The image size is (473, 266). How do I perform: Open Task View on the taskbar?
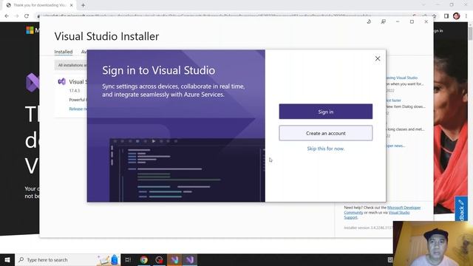point(128,259)
